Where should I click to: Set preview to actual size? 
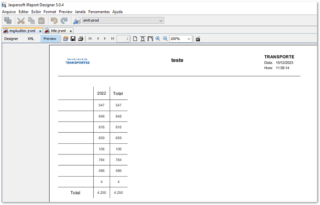tap(135, 38)
